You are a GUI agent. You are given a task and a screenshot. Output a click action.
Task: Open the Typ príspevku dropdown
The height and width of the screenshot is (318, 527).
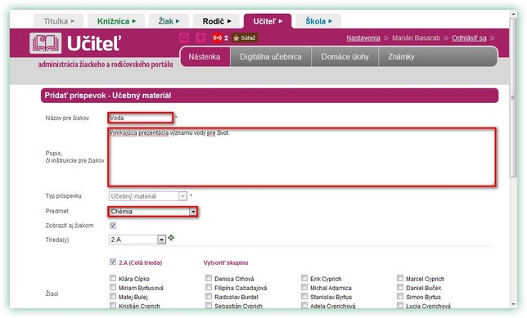(148, 196)
